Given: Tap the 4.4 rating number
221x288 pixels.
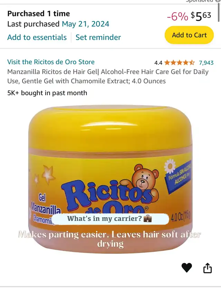Looking at the screenshot, I should click(158, 63).
